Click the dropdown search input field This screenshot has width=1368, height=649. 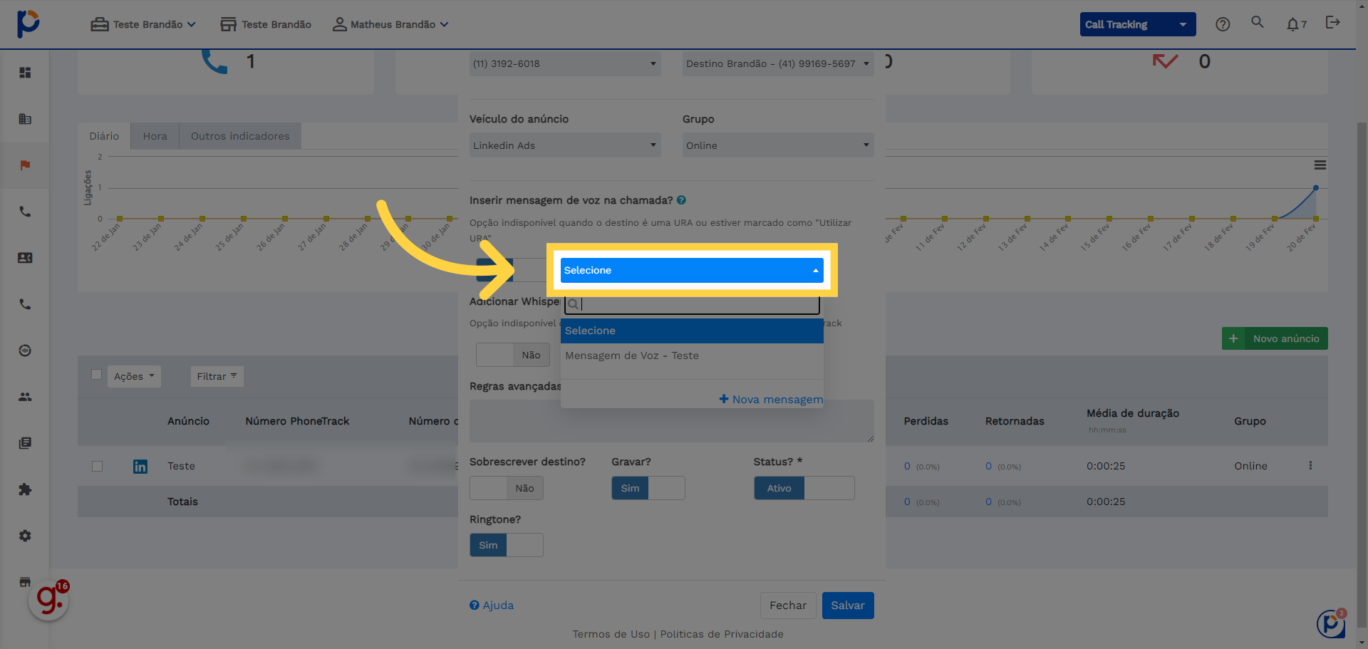coord(692,304)
